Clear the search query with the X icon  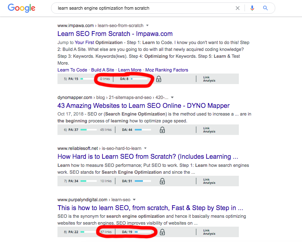(238, 8)
